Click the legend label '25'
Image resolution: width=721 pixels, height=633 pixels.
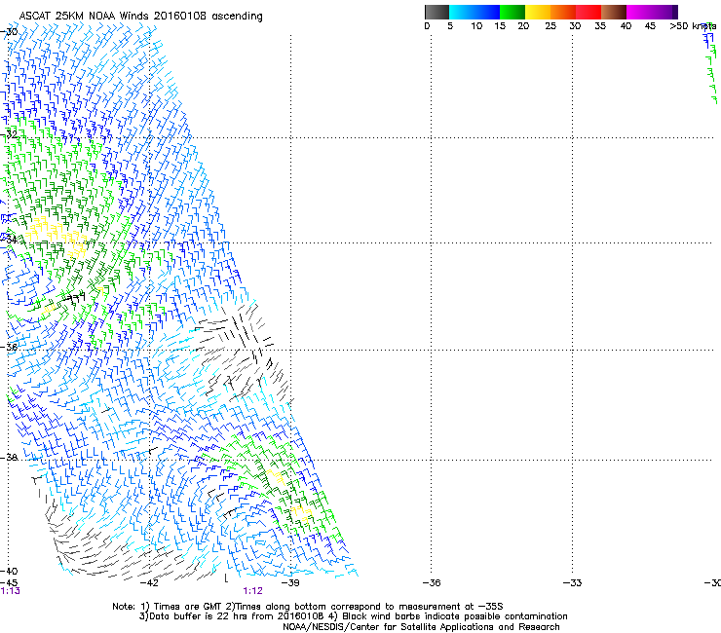point(550,26)
